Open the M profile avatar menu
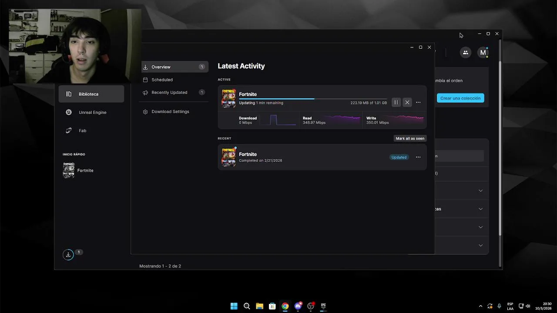 coord(483,53)
